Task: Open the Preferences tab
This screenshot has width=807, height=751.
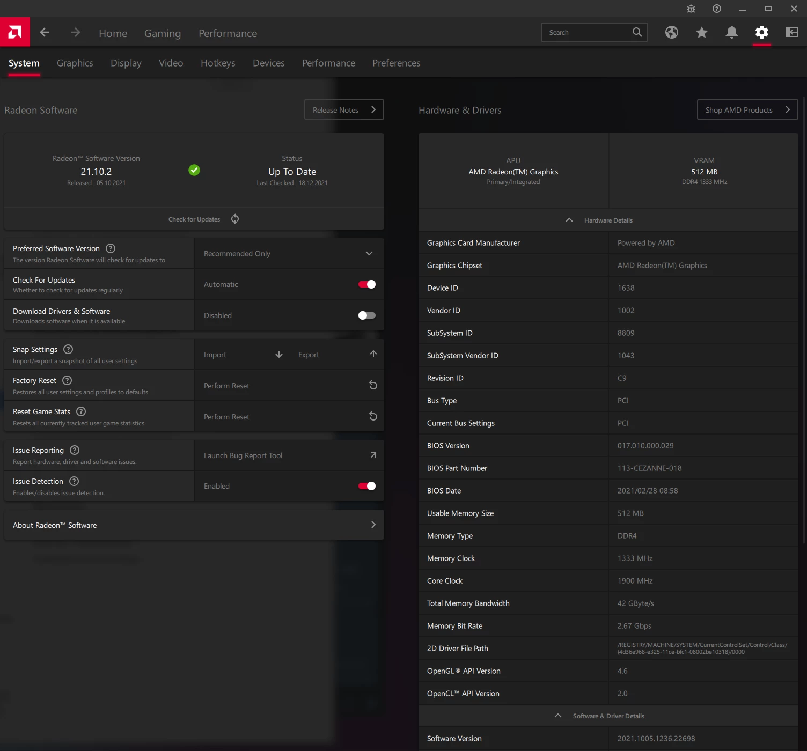Action: (x=397, y=63)
